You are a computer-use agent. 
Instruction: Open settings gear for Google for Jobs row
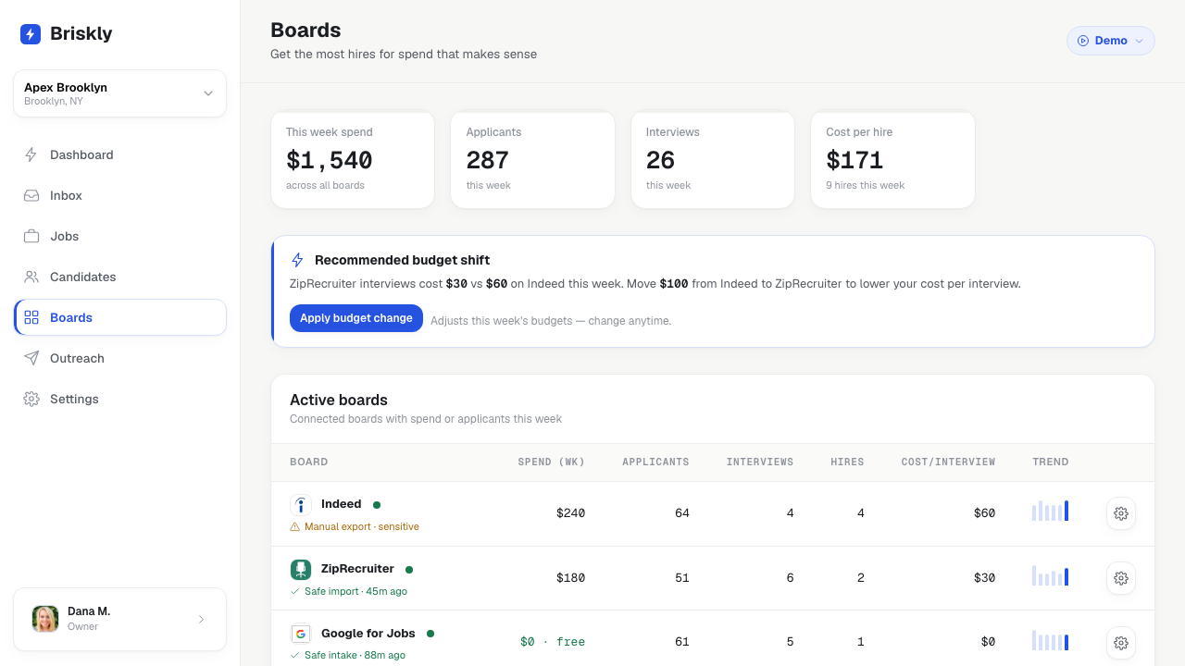[1121, 643]
